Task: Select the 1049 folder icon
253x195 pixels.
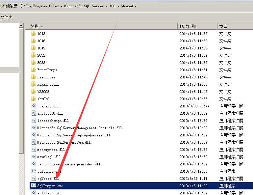Action: tap(33, 48)
